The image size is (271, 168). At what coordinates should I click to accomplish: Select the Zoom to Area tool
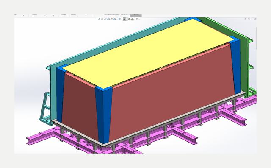pos(102,19)
